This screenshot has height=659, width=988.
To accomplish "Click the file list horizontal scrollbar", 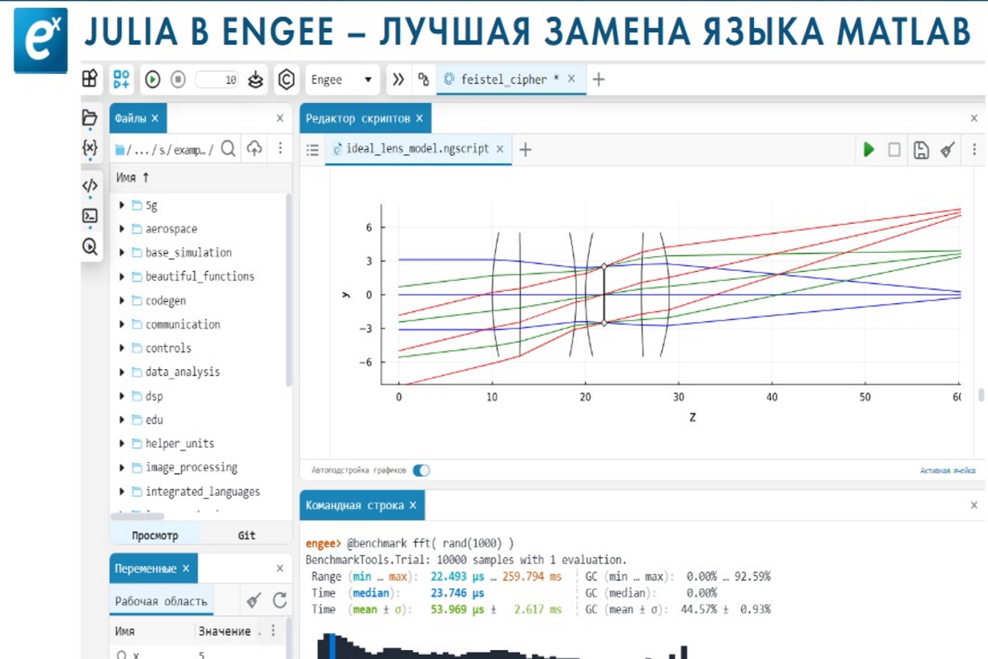I will (137, 516).
